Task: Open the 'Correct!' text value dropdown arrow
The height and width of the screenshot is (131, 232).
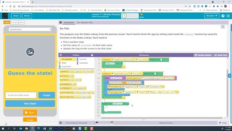Action: (148, 87)
